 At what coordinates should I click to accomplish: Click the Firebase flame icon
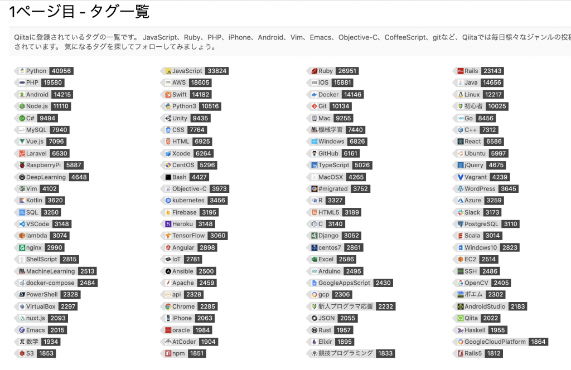pyautogui.click(x=168, y=212)
